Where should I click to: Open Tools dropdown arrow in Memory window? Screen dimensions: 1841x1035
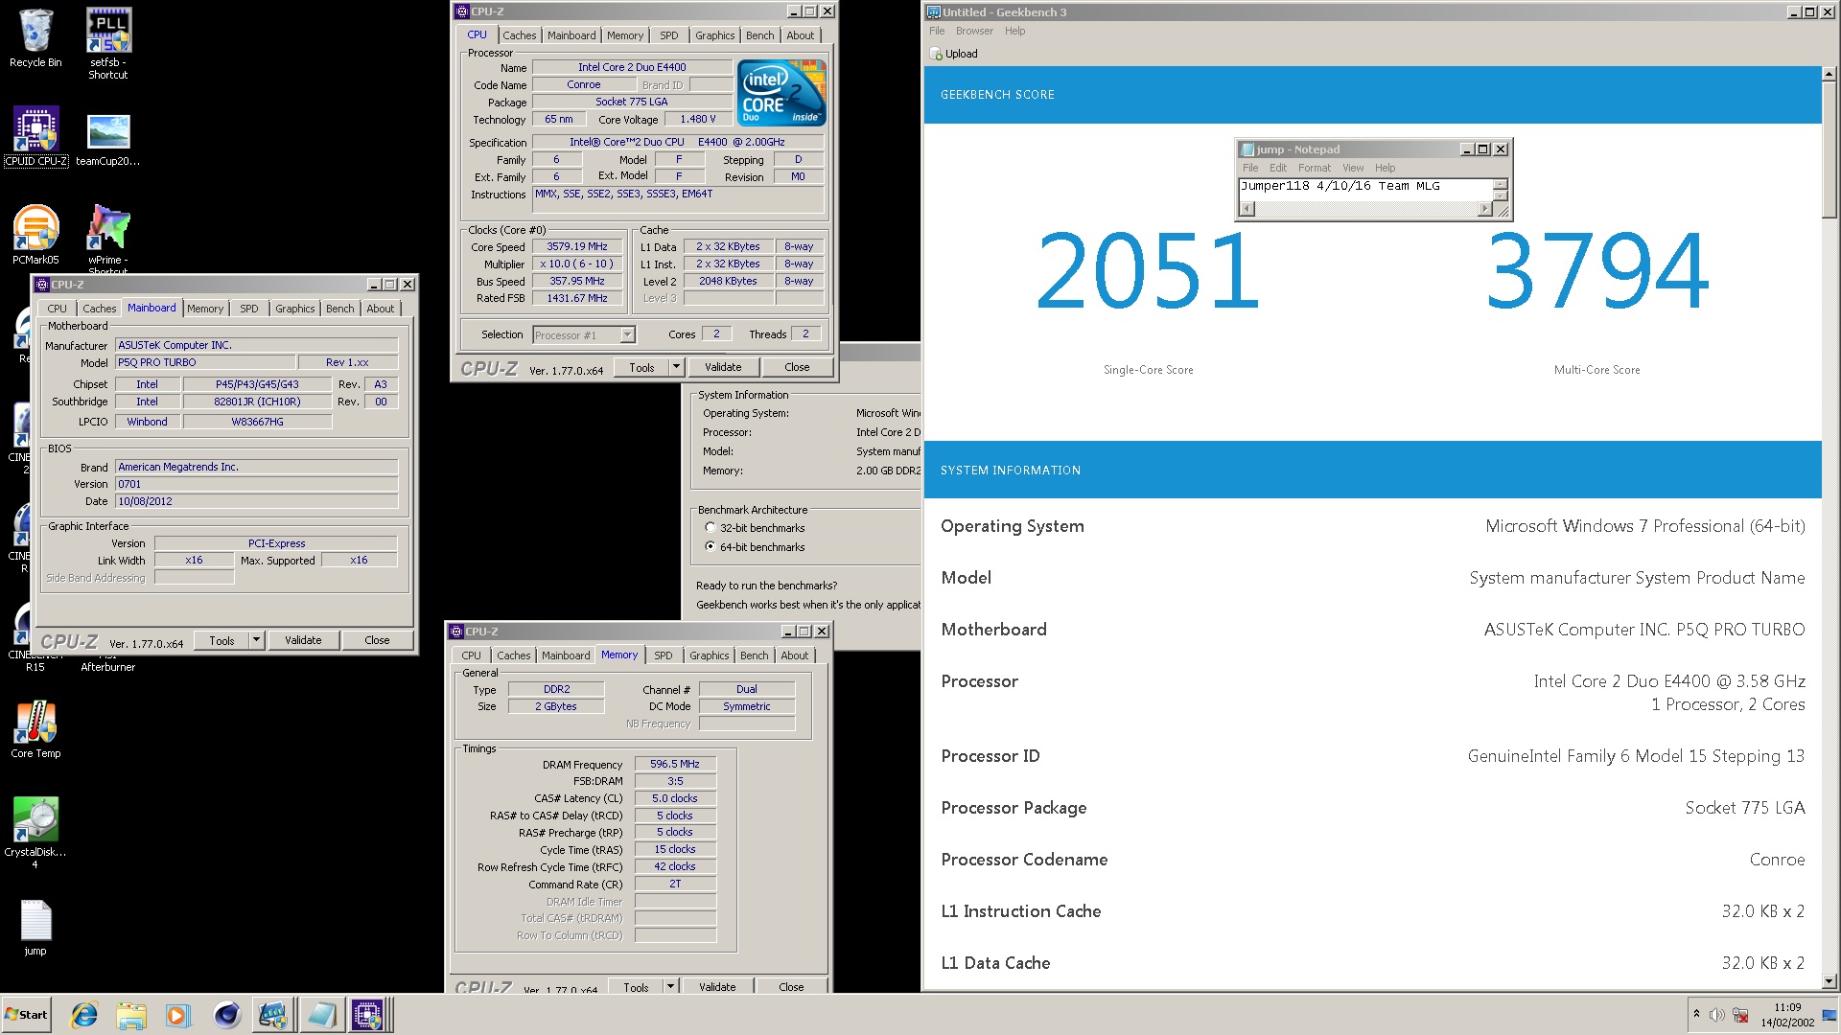pyautogui.click(x=670, y=986)
